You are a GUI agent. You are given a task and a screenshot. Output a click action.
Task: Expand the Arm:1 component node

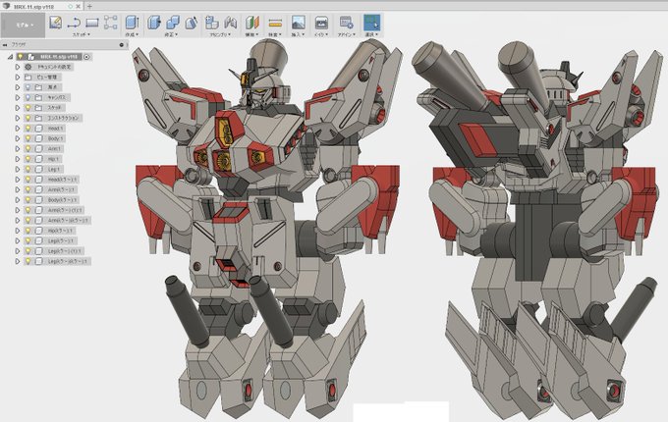pos(18,148)
